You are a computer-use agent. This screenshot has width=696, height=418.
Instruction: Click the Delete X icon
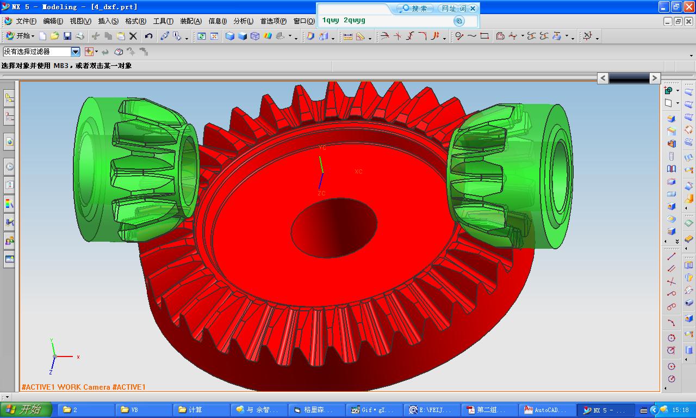(x=133, y=36)
